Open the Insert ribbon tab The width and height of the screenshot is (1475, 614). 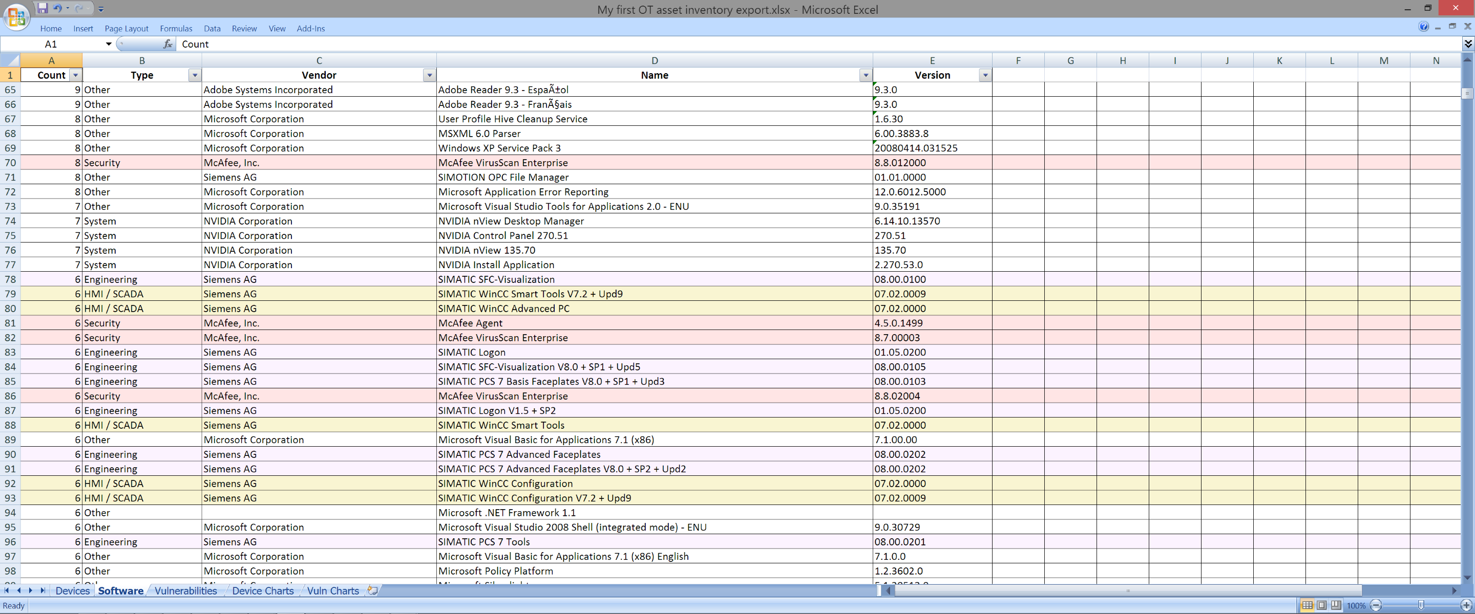tap(83, 29)
